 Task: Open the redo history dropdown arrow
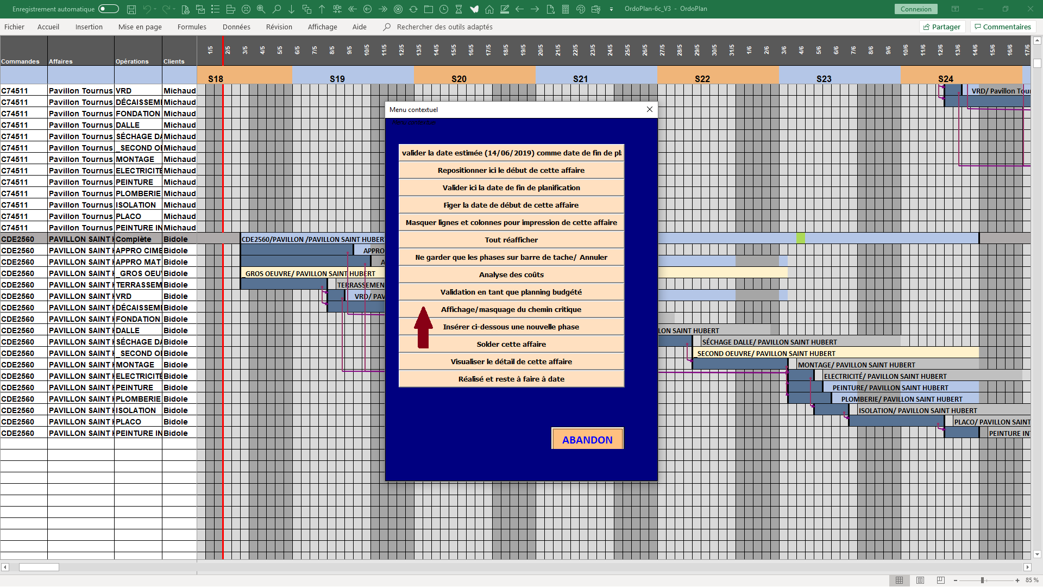click(x=174, y=9)
